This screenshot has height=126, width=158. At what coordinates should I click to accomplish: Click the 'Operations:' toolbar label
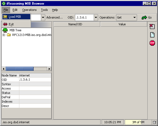point(107,17)
